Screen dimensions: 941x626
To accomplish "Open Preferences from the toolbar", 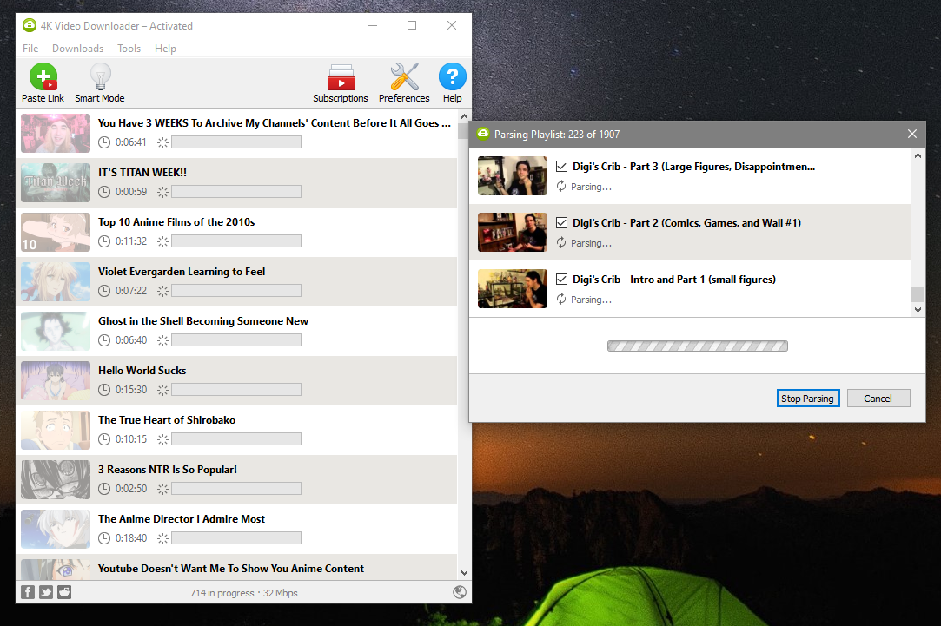I will coord(404,77).
